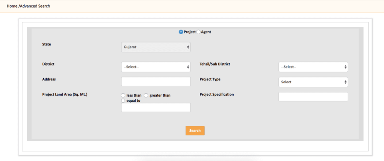Select the Project radio button
The image size is (384, 161).
[x=181, y=32]
